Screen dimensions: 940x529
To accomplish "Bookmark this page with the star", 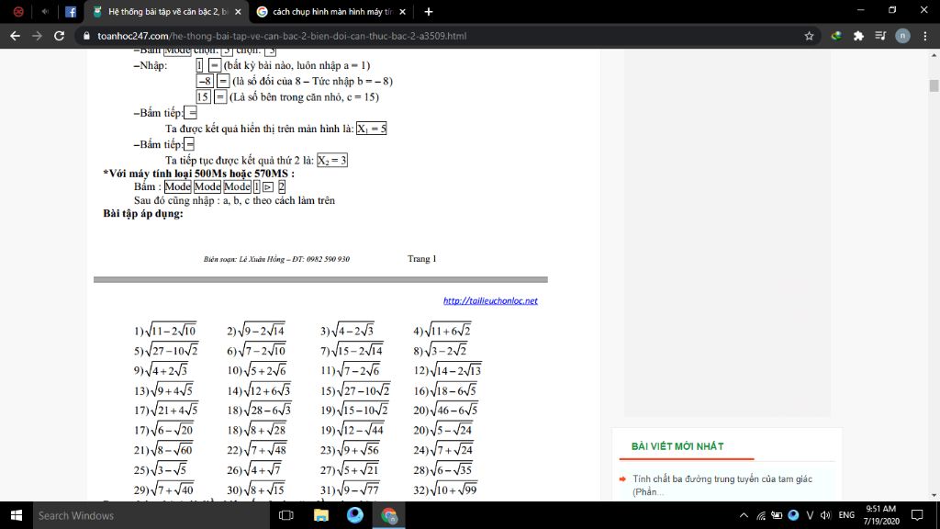I will tap(809, 36).
